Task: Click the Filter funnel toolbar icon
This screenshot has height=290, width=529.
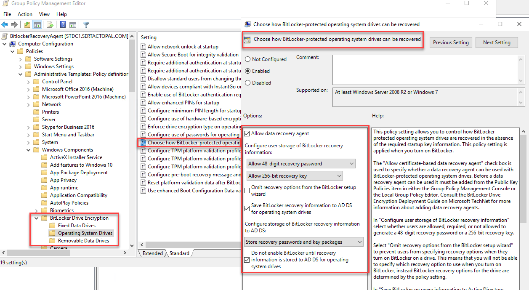Action: [x=86, y=25]
